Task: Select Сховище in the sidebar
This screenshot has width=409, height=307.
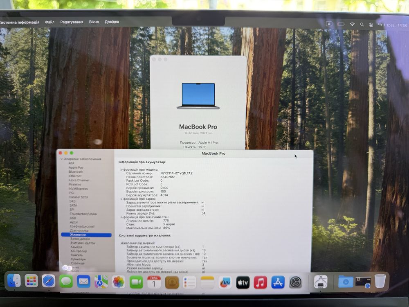Action: pos(78,263)
